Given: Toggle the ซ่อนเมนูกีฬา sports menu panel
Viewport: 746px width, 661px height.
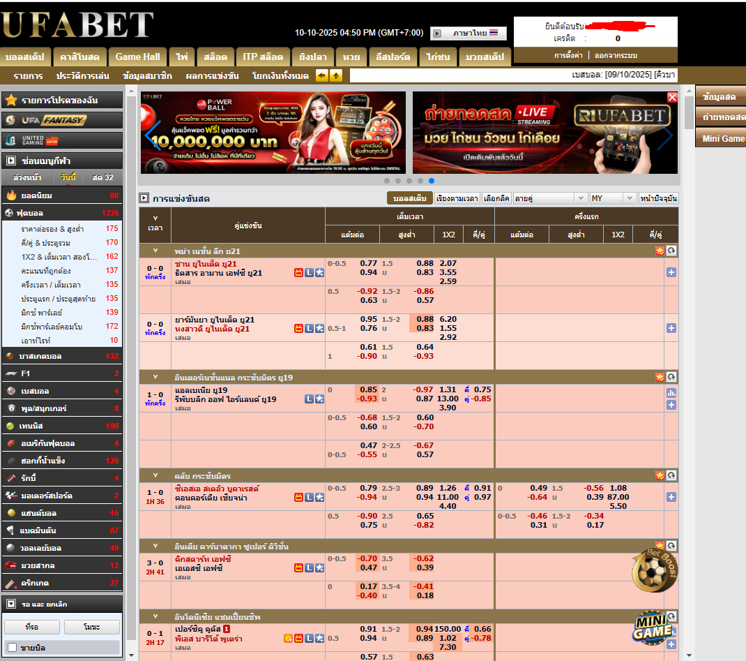Looking at the screenshot, I should pyautogui.click(x=11, y=161).
